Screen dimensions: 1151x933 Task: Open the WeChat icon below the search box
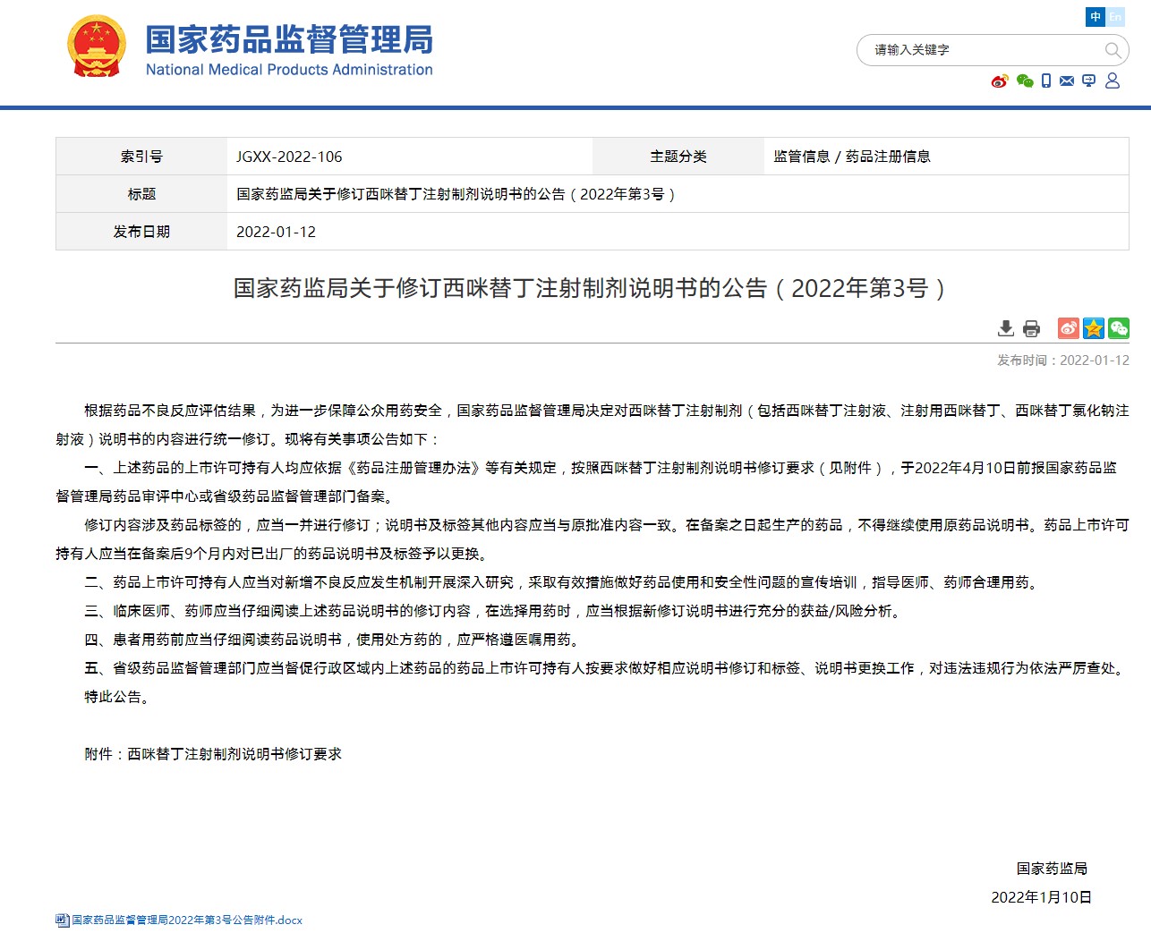[1025, 81]
